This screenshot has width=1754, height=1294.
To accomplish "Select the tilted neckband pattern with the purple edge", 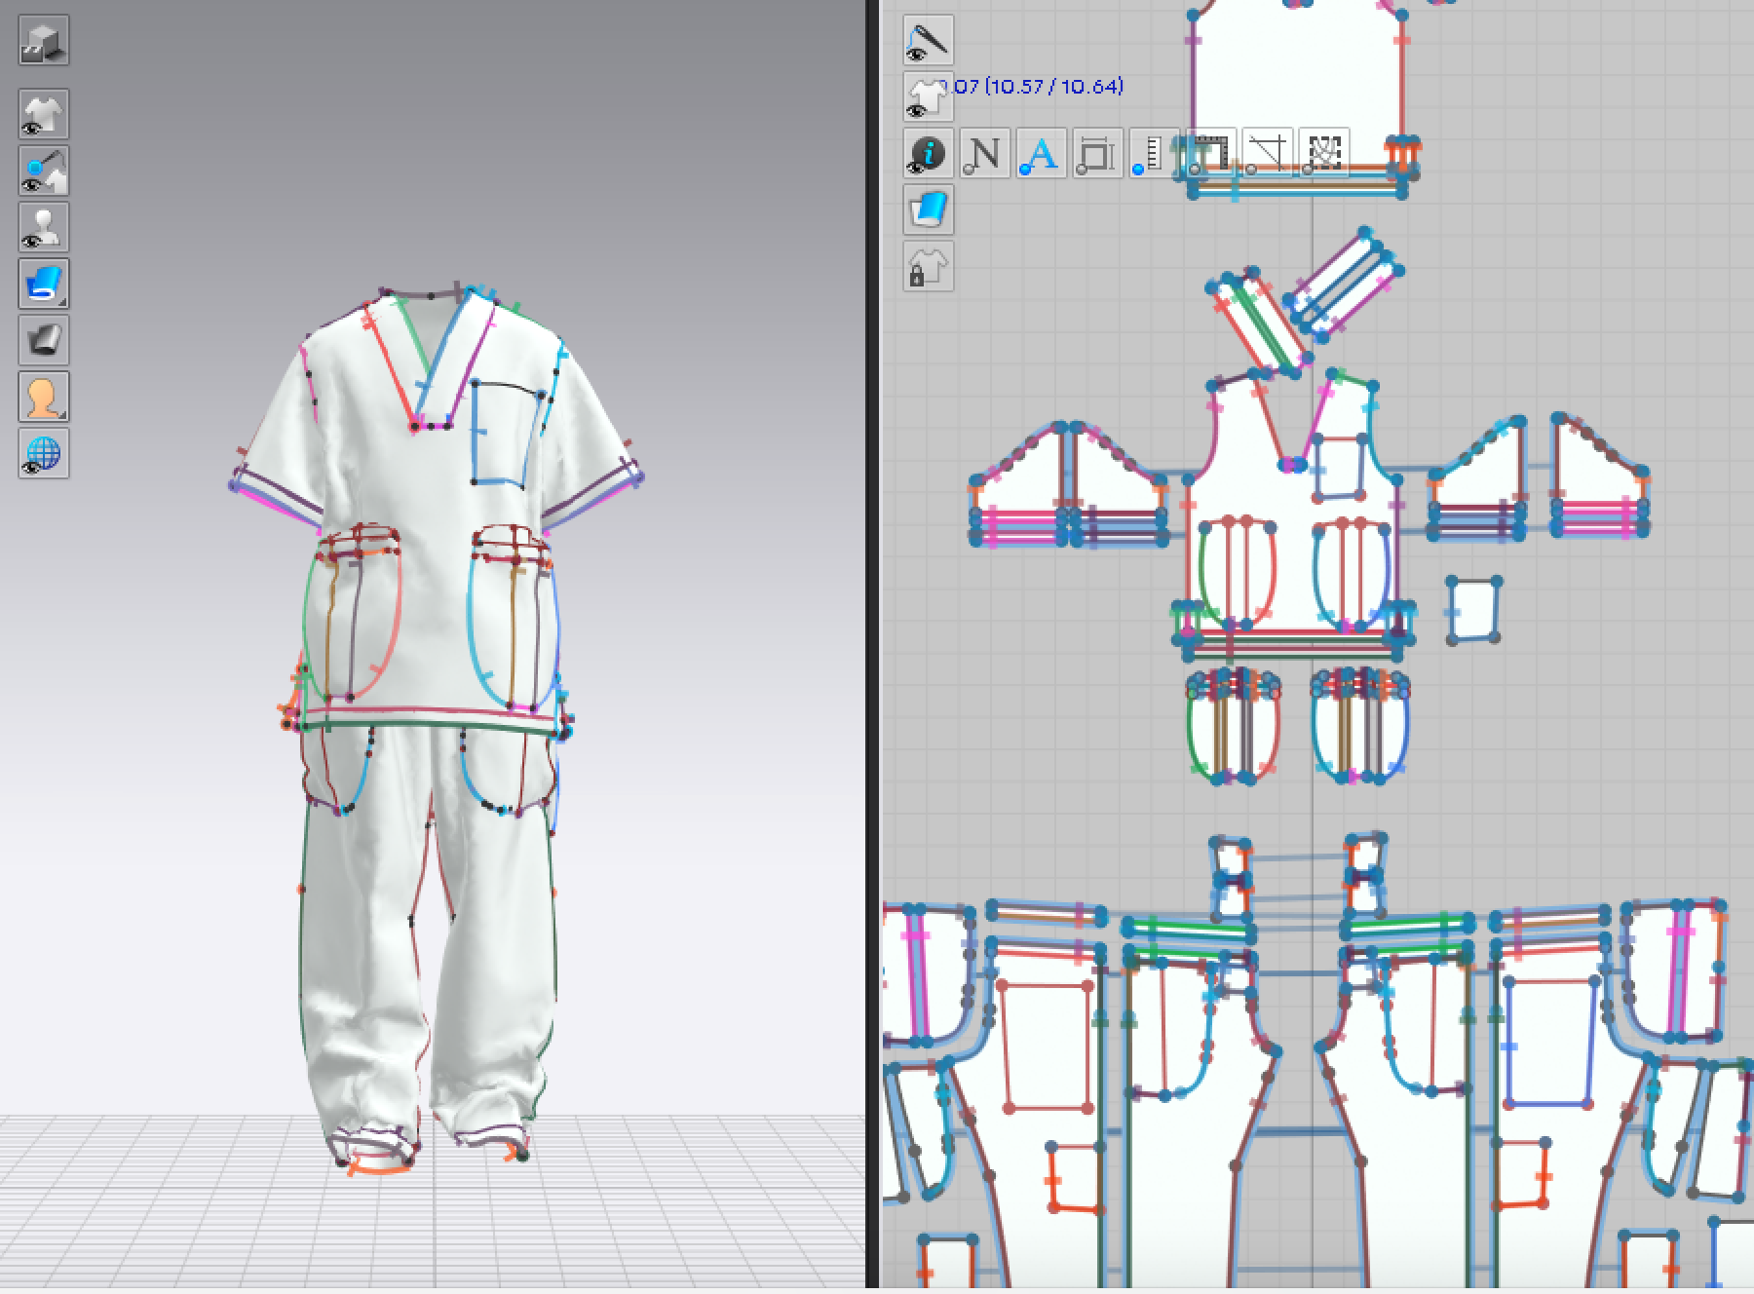I will 1343,283.
